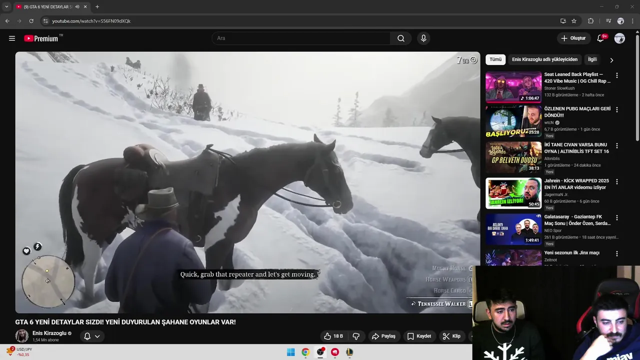
Task: Click the video title GTA 6 YENİ DETAYLAR SIZDI
Action: coord(125,322)
